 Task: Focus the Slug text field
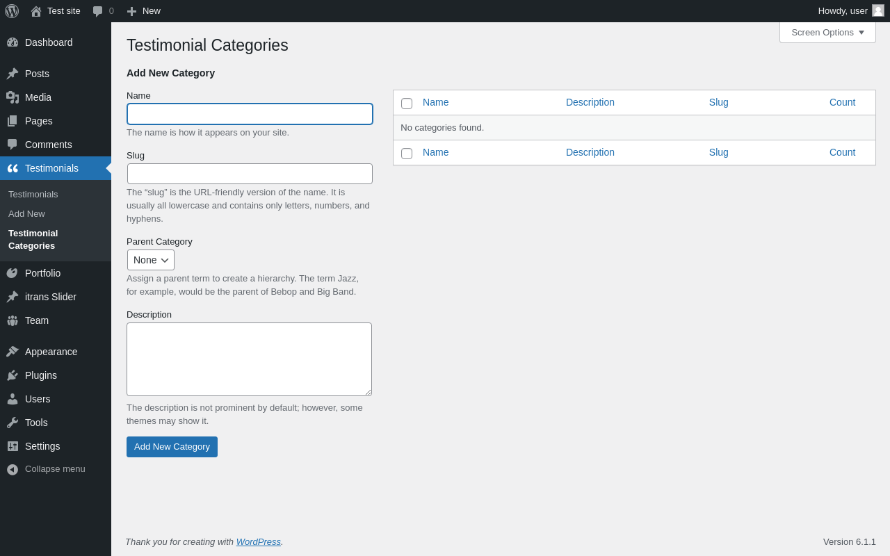click(250, 174)
